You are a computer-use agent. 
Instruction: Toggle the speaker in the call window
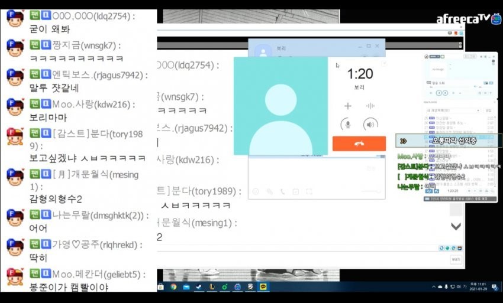coord(370,125)
